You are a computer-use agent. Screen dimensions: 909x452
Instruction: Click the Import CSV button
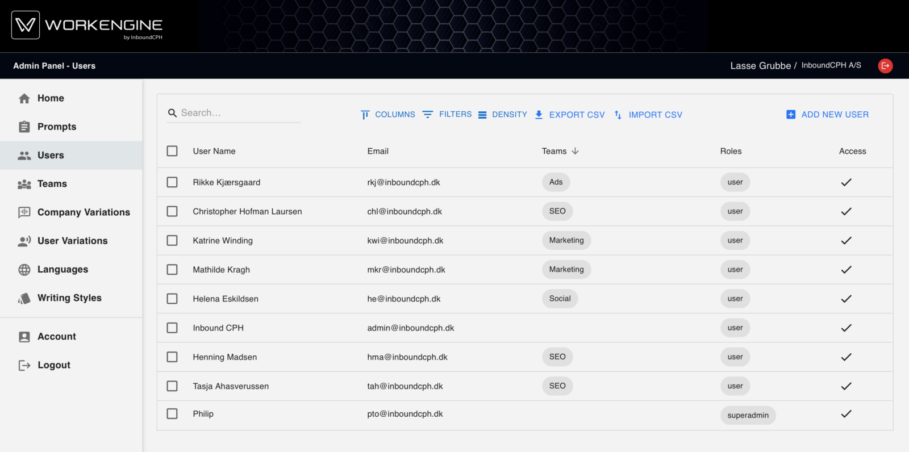pos(648,115)
